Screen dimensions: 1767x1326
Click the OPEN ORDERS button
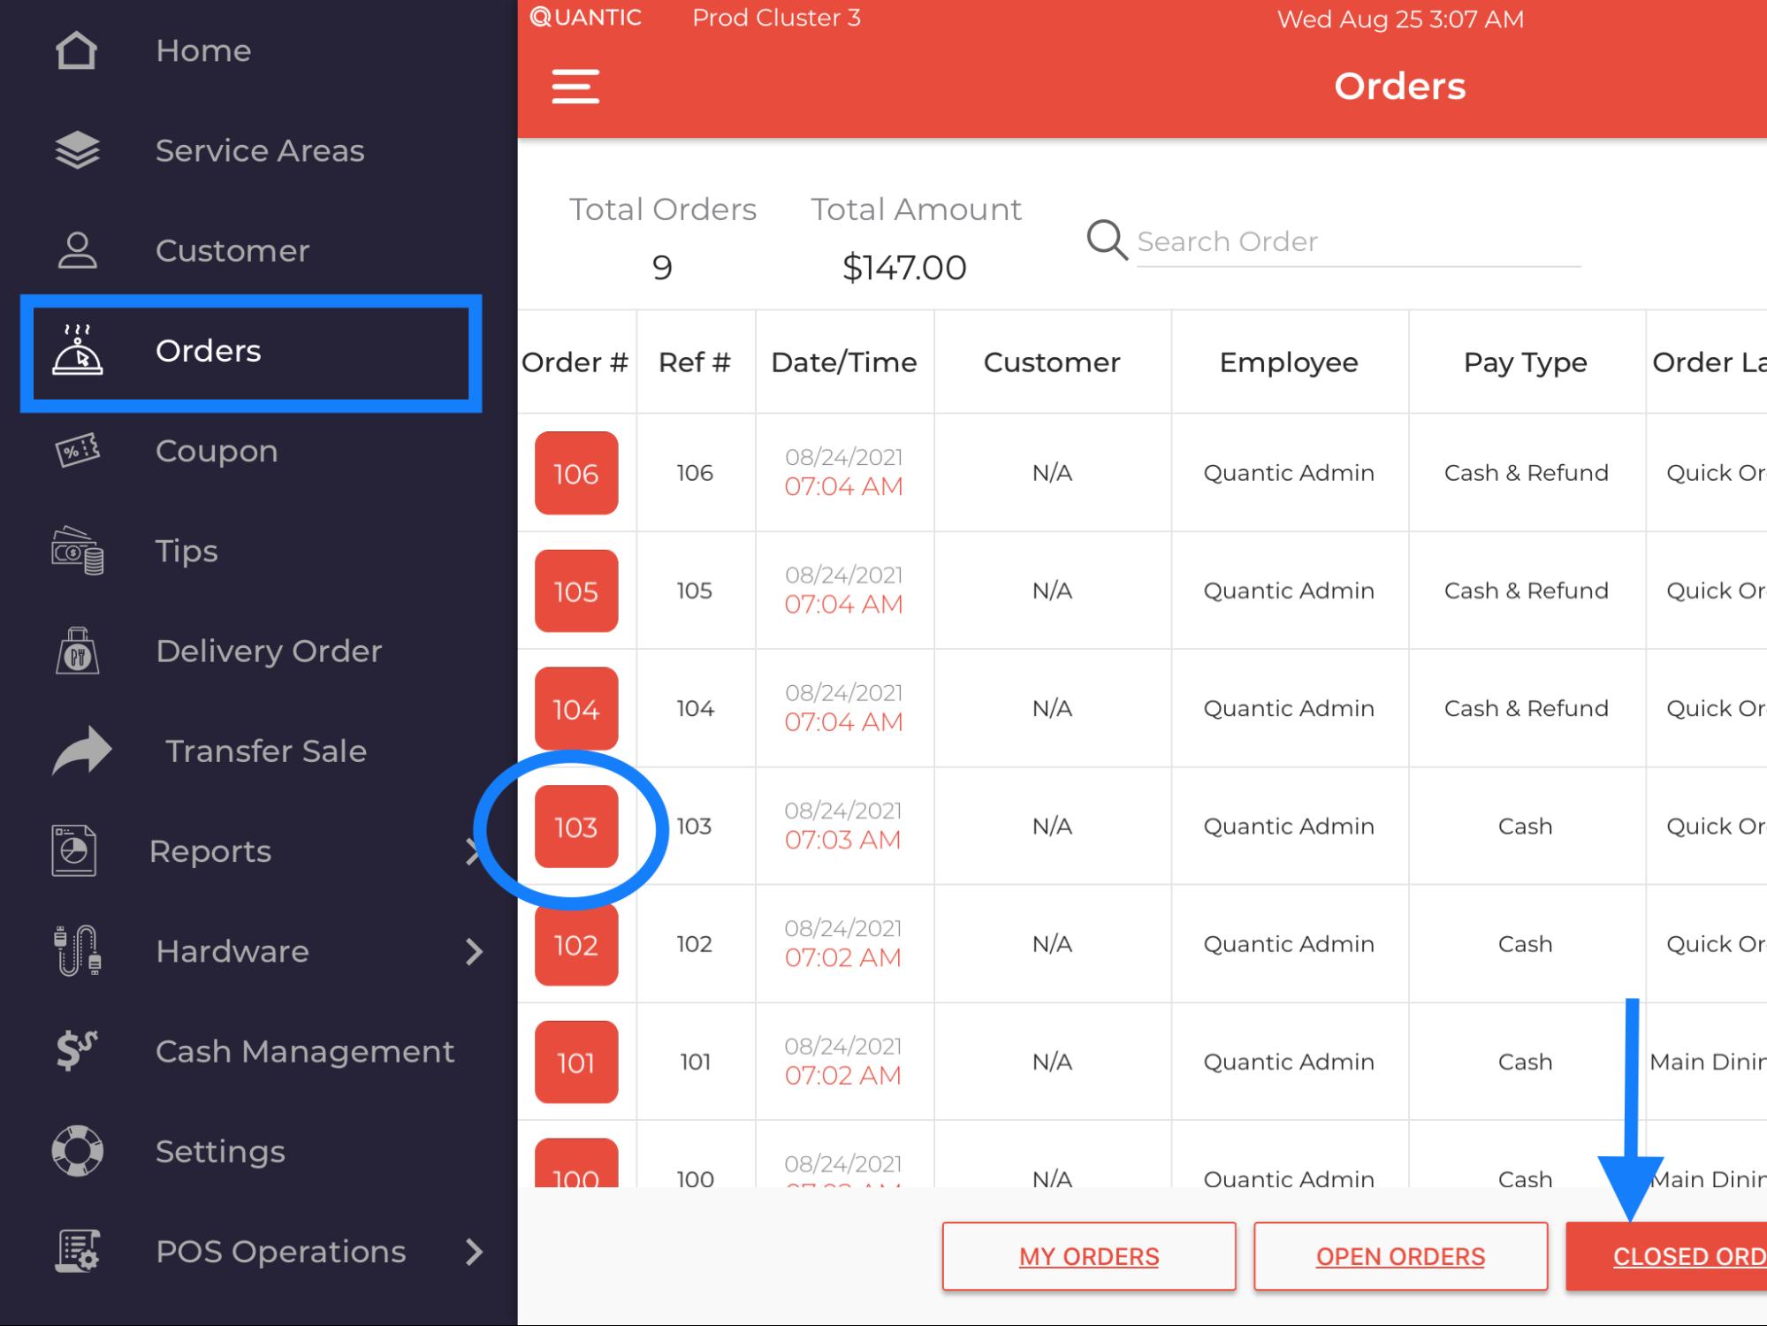1400,1256
